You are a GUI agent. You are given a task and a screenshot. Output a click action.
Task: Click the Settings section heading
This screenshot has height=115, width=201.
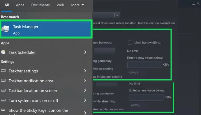point(8,62)
